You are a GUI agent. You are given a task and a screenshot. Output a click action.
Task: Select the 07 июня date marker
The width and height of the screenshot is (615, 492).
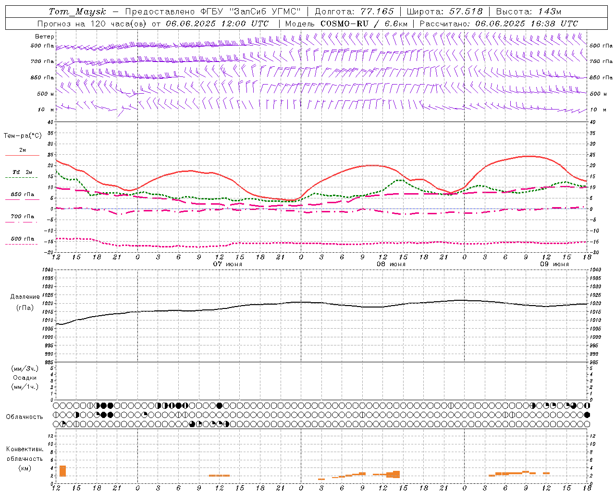(228, 264)
